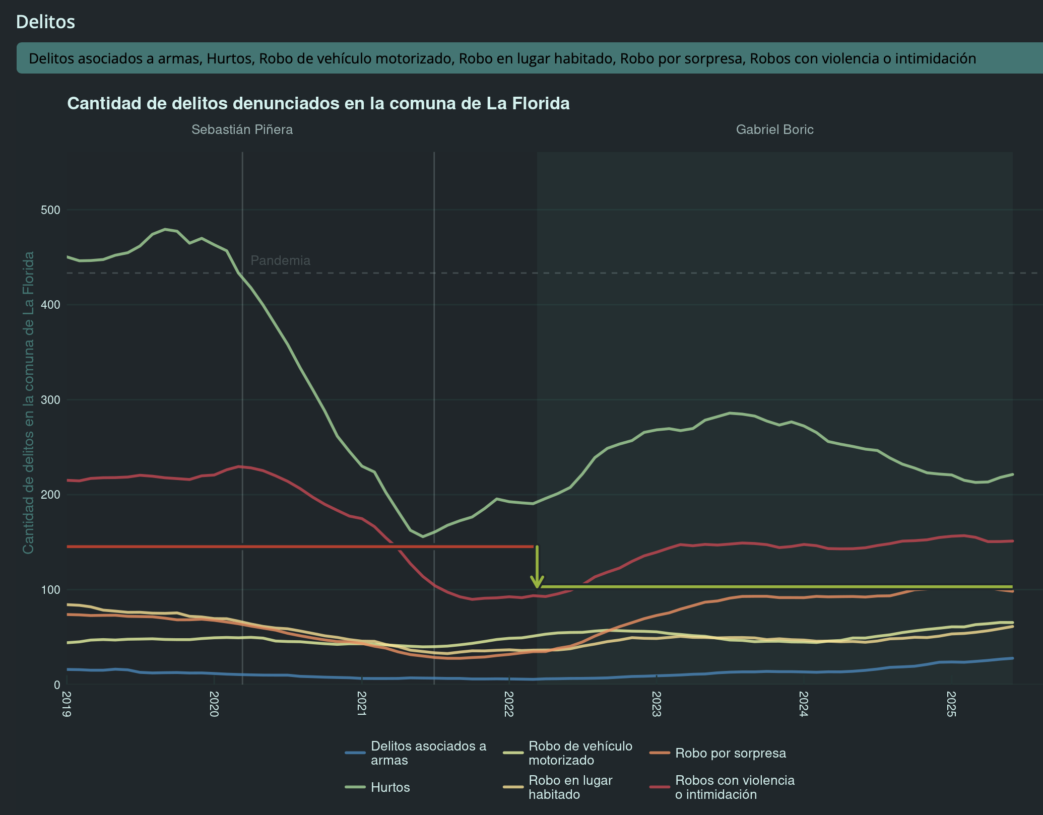
Task: Click the Gabriel Boric period label
Action: pyautogui.click(x=774, y=129)
